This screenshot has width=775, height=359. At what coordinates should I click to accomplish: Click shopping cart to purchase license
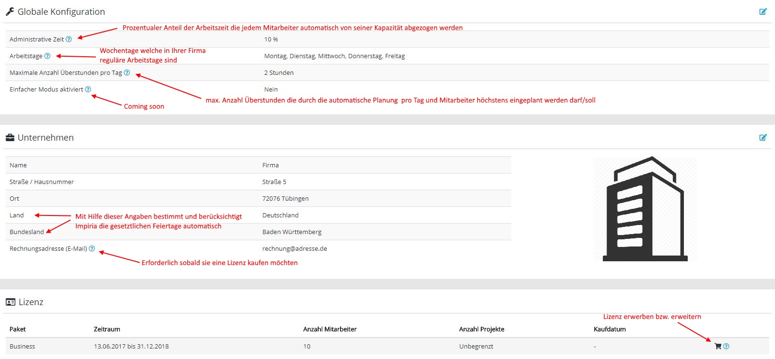[x=718, y=346]
